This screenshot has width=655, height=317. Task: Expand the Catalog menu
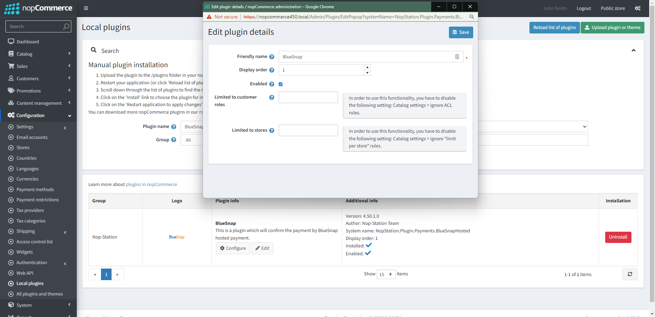pos(38,54)
